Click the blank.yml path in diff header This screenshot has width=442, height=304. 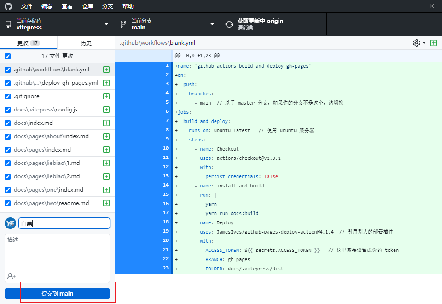pyautogui.click(x=157, y=43)
